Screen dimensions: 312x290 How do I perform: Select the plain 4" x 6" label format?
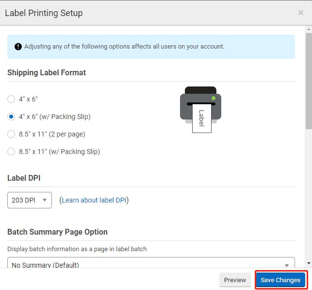point(11,99)
